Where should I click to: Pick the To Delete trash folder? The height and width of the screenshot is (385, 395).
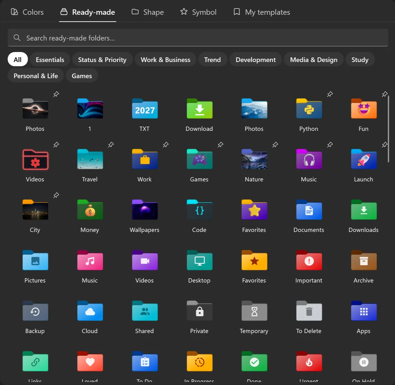[309, 311]
